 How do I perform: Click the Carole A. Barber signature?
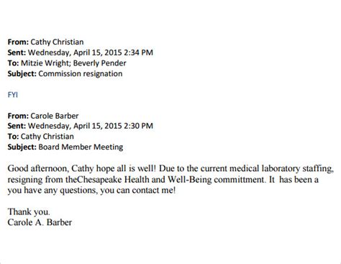[x=40, y=222]
